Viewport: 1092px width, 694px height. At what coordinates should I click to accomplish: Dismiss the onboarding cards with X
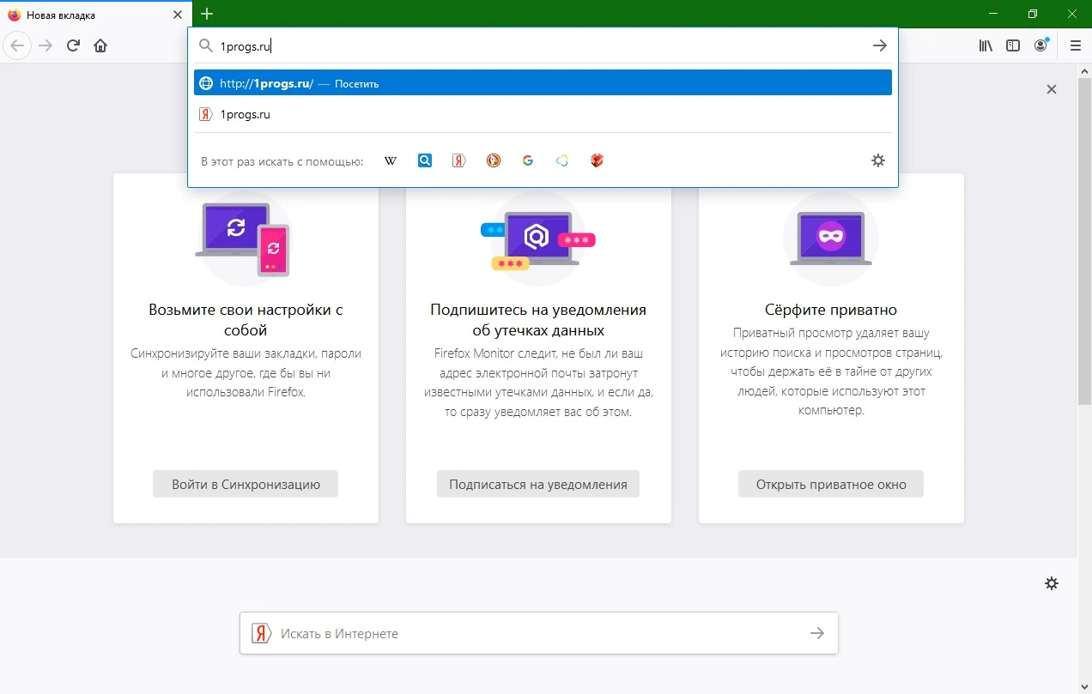point(1052,89)
